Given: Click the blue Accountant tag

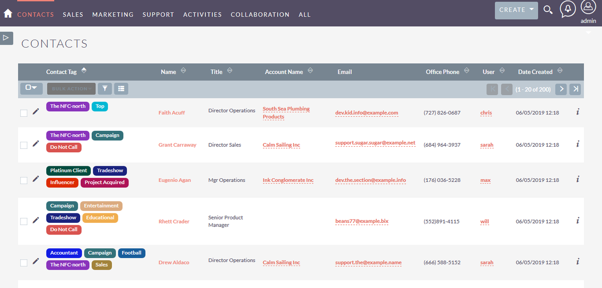Looking at the screenshot, I should pos(64,253).
